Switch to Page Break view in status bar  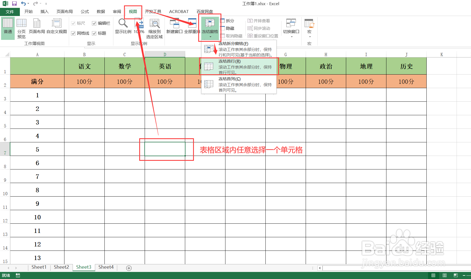[456, 275]
